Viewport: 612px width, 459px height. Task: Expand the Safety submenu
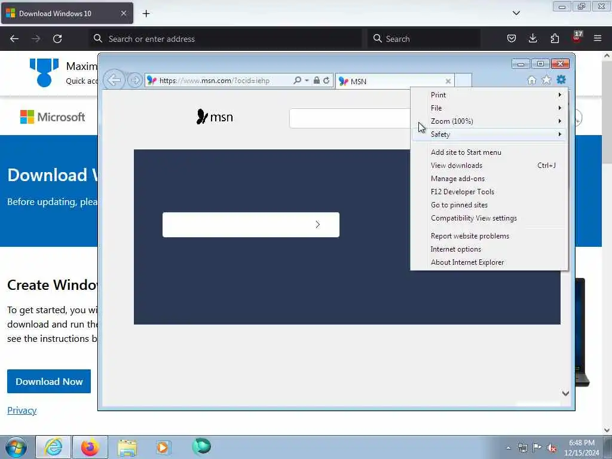coord(489,134)
